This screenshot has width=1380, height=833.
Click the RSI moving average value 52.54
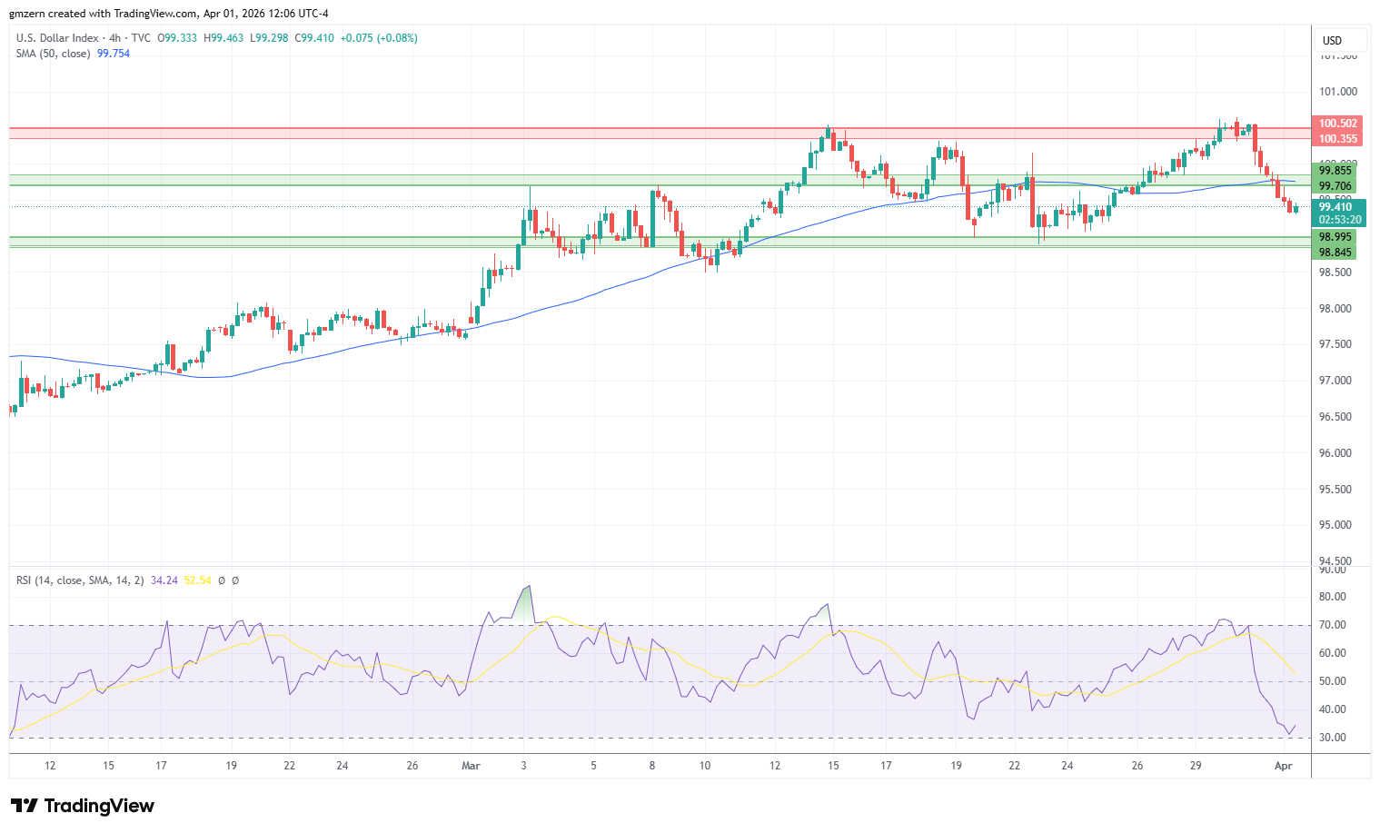[x=197, y=580]
